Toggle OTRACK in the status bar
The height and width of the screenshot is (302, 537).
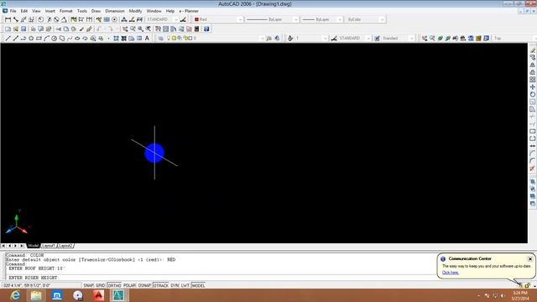[x=160, y=285]
